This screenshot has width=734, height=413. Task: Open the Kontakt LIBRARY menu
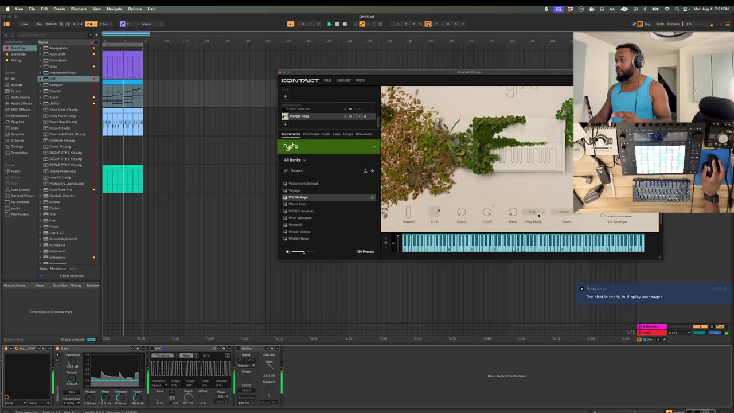click(x=343, y=80)
